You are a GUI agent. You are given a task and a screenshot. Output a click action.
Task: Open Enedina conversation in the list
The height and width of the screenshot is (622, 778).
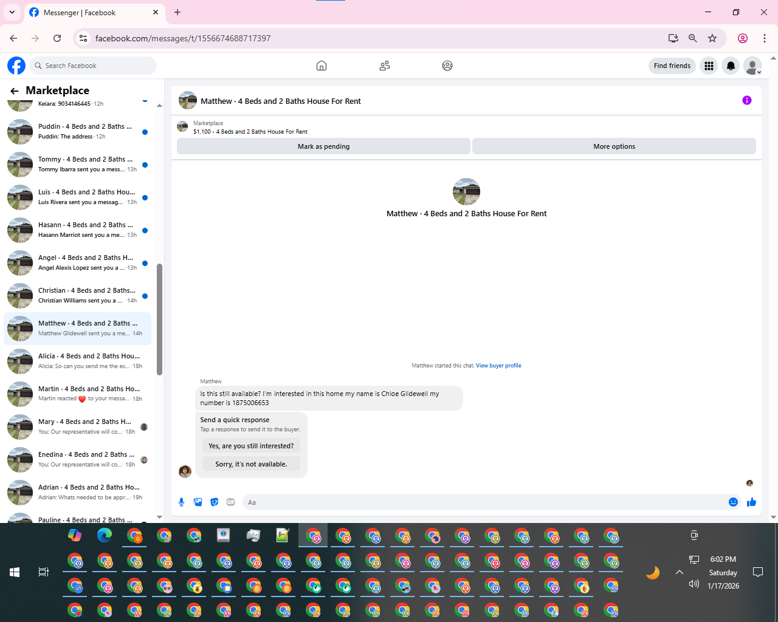[77, 460]
